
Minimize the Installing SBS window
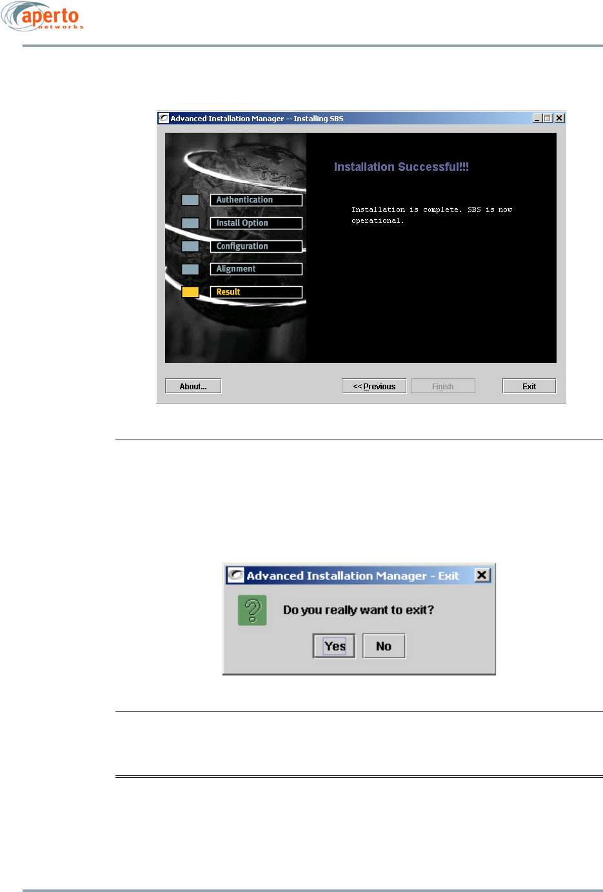click(537, 119)
